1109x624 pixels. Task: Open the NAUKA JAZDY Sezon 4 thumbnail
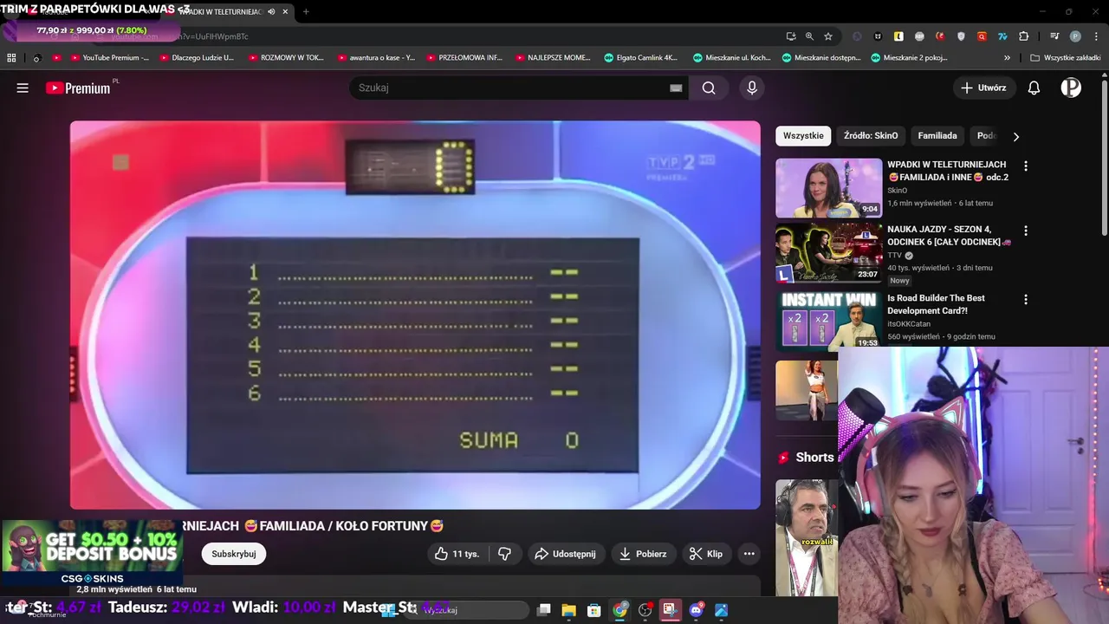pyautogui.click(x=828, y=254)
